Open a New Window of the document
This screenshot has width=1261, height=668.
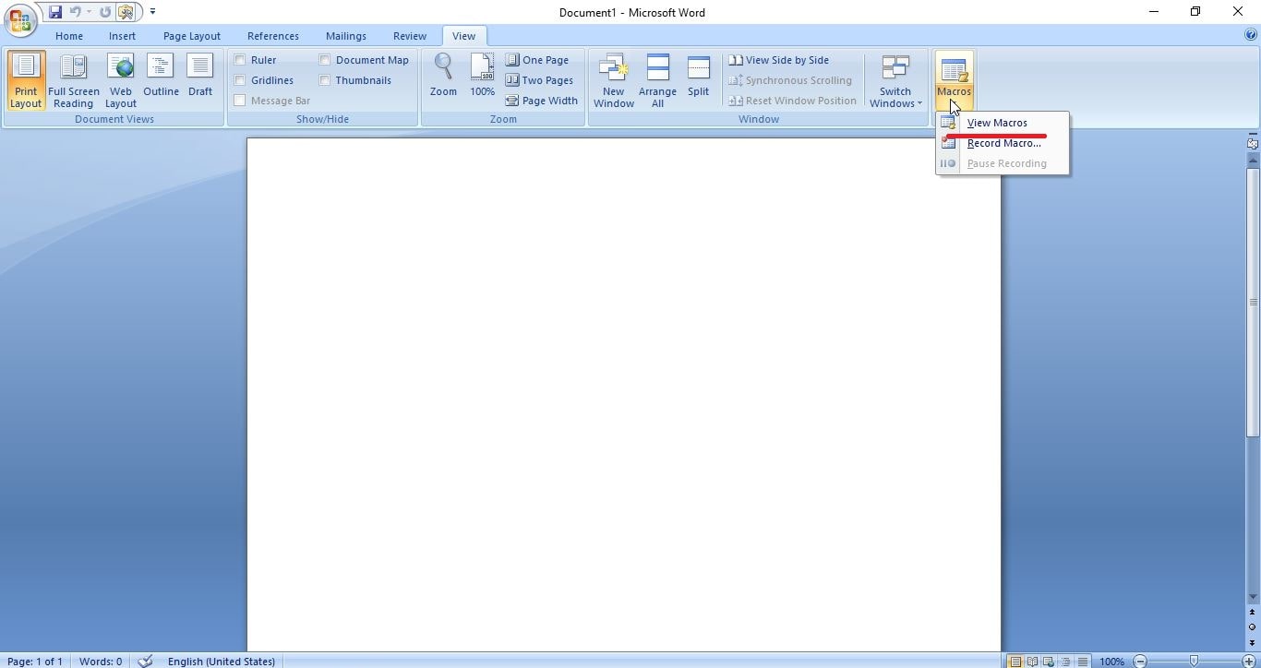point(614,80)
